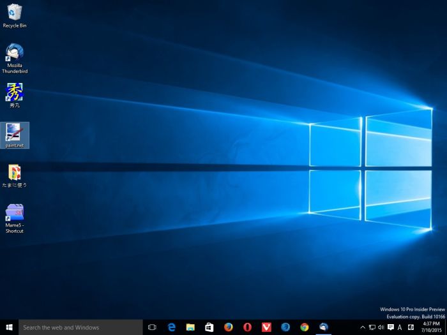
Task: Open the volume control in system tray
Action: 381,327
